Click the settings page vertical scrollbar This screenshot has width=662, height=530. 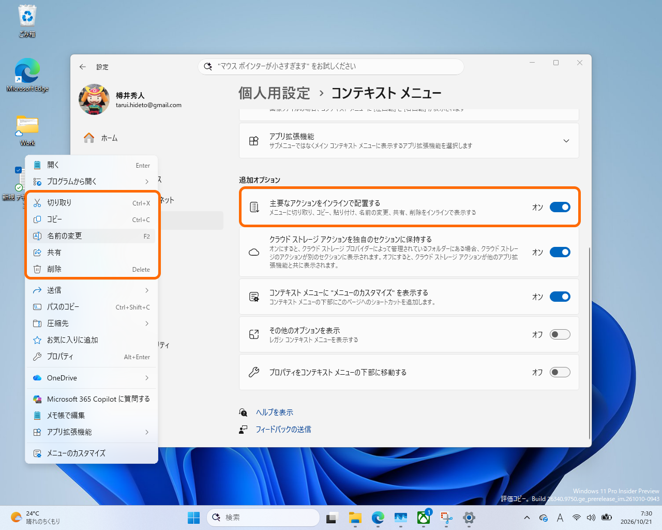[x=590, y=343]
